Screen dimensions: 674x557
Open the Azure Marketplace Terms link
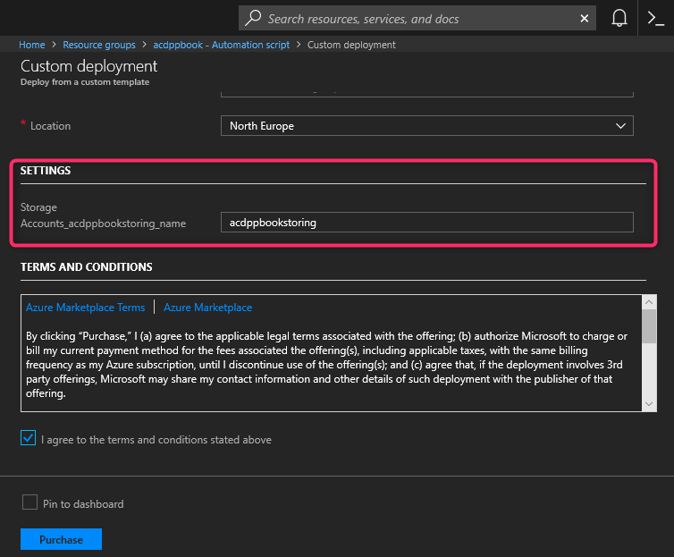[x=85, y=308]
